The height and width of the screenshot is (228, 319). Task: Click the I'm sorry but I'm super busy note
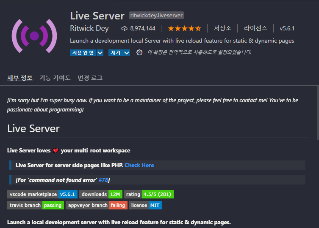(x=153, y=105)
